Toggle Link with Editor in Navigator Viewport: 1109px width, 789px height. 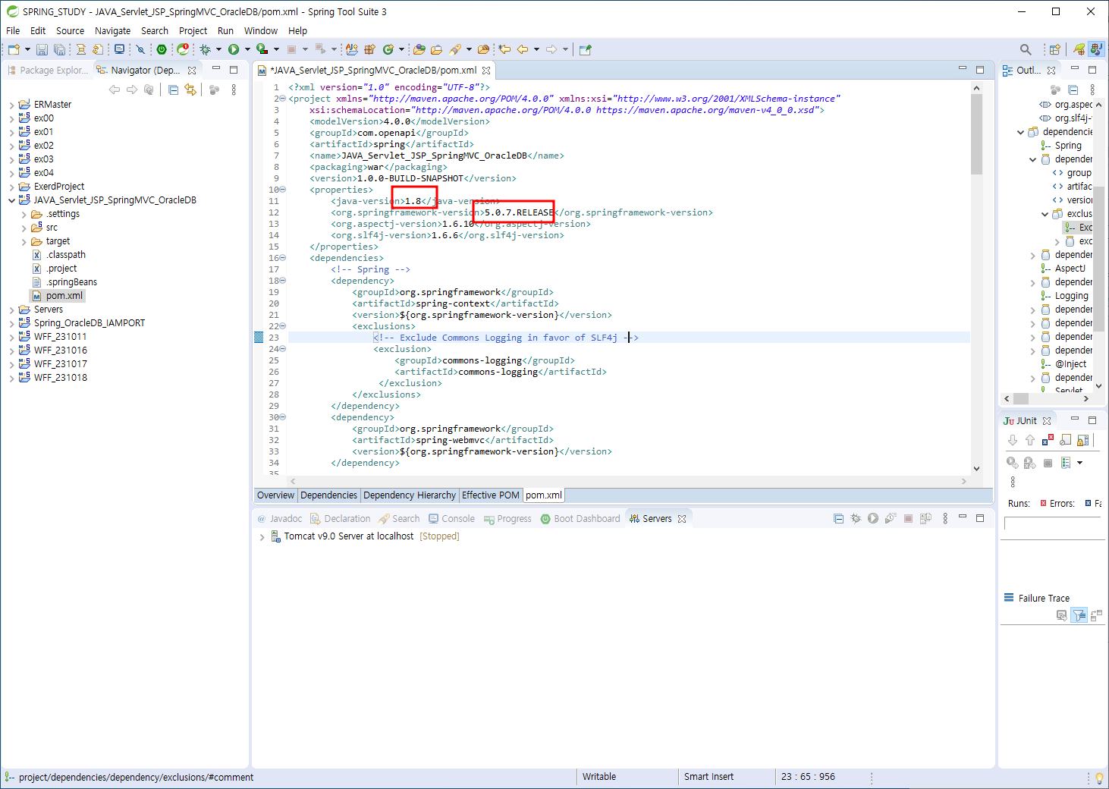(x=190, y=90)
